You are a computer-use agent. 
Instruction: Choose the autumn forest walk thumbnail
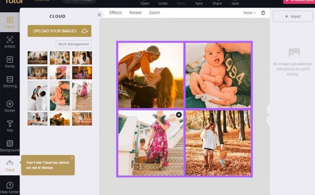pos(82,119)
